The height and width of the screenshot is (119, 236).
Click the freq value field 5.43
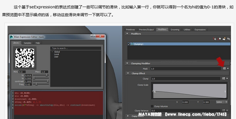click(x=28, y=84)
